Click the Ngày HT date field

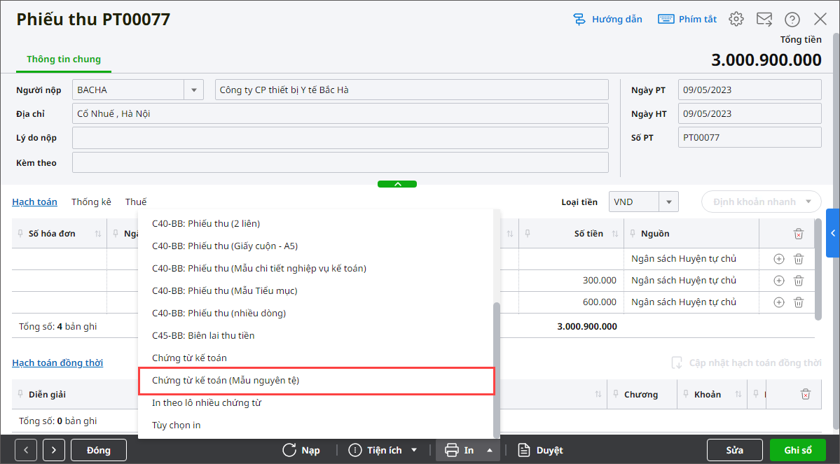coord(750,113)
